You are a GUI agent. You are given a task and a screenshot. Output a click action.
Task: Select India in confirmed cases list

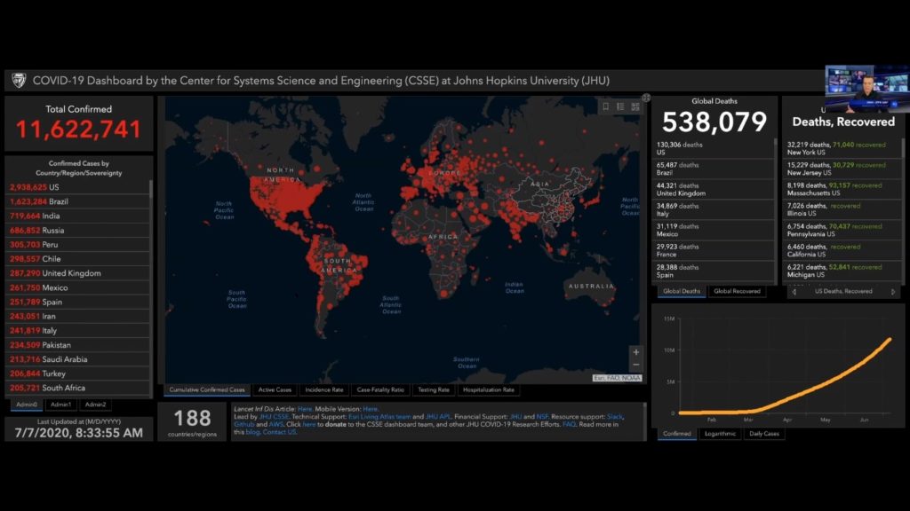coord(78,216)
